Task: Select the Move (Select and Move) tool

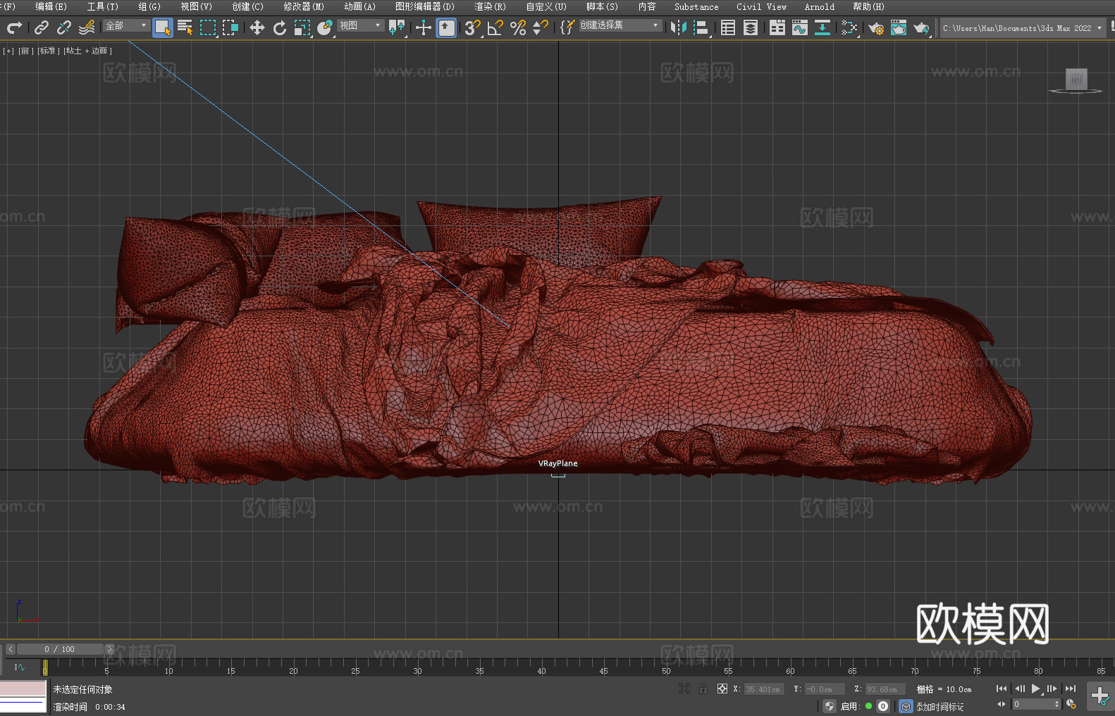Action: tap(257, 27)
